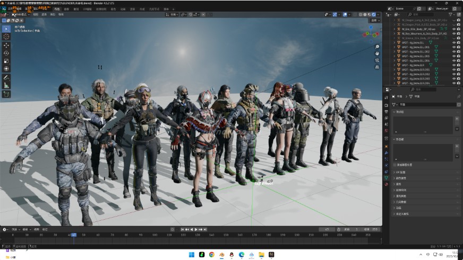Image resolution: width=463 pixels, height=260 pixels.
Task: Open the Render properties tab
Action: (386, 105)
